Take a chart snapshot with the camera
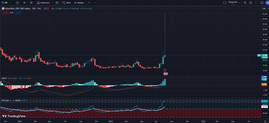 262,3
